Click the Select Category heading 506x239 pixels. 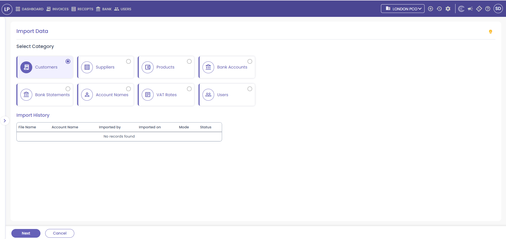click(35, 46)
